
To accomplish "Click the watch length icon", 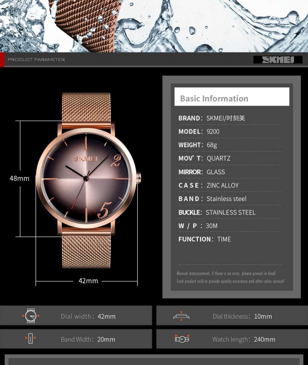I will [x=182, y=339].
